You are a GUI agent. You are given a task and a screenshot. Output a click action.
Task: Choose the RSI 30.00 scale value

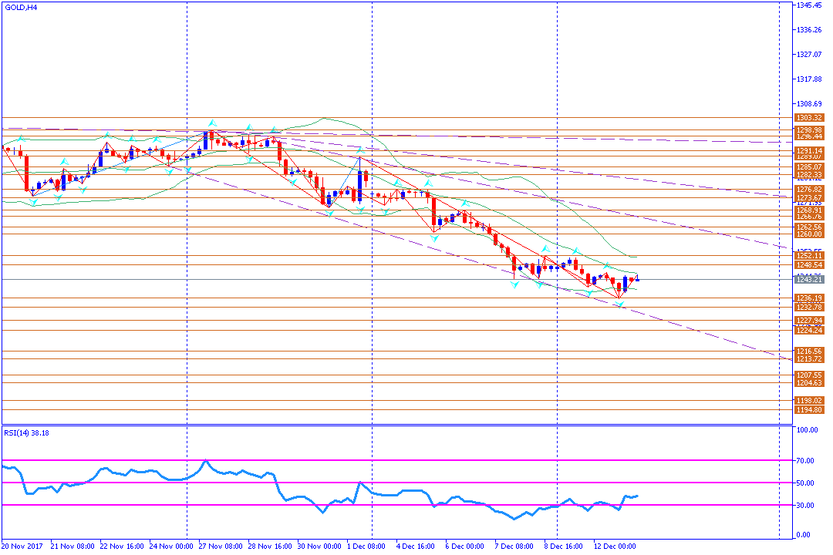(805, 505)
